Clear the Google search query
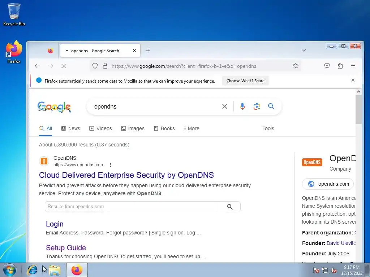This screenshot has width=370, height=277. tap(225, 106)
